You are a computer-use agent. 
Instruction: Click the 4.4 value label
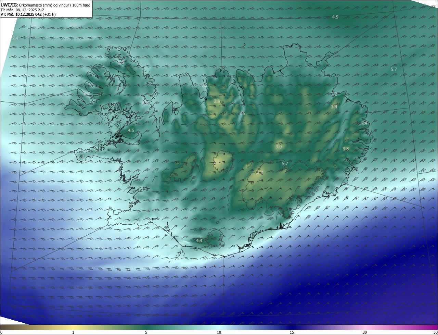(199, 241)
